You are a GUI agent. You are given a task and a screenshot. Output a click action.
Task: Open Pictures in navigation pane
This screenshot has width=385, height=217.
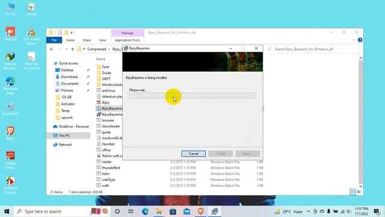point(67,90)
